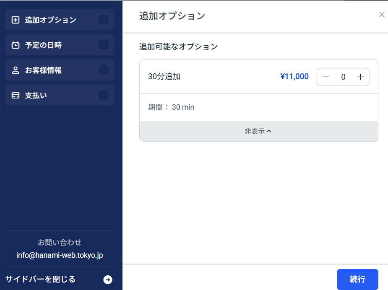Decrease 30分追加 quantity with minus button
388x290 pixels.
pyautogui.click(x=326, y=77)
